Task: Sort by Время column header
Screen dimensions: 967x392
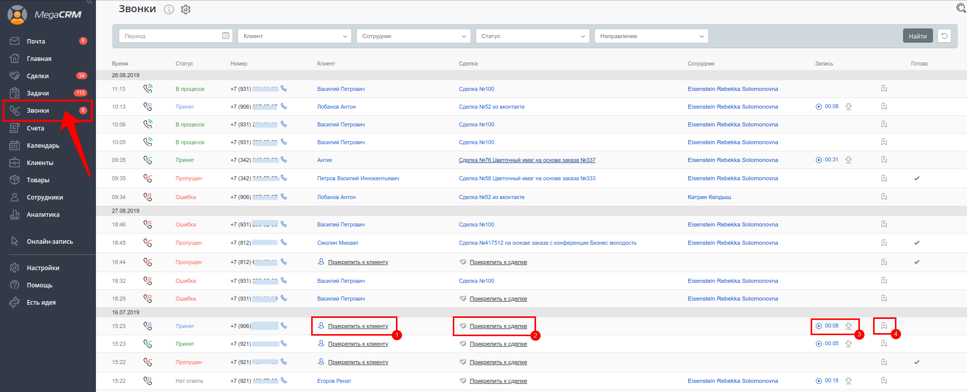Action: point(120,63)
